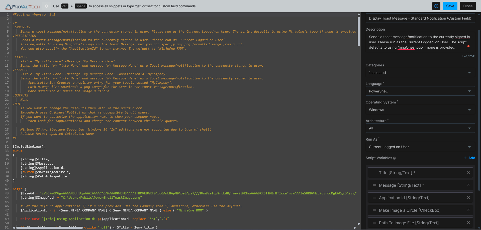Grab the Title variable drag handle
This screenshot has width=481, height=230.
point(374,173)
